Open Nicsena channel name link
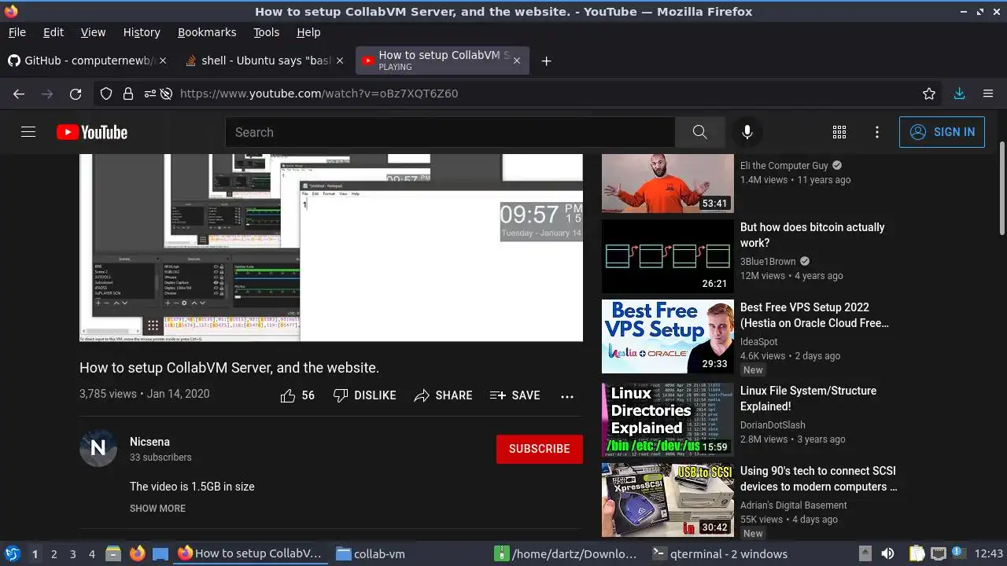Screen dimensions: 1007x566 point(149,442)
